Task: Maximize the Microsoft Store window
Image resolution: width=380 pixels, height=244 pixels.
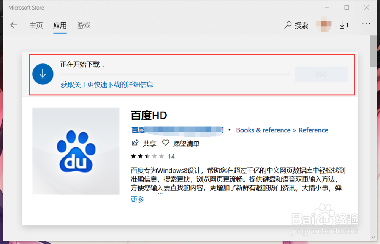Action: [x=347, y=8]
